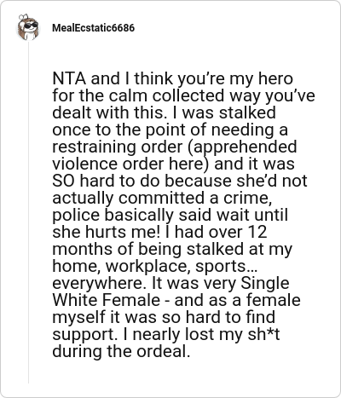Screen dimensions: 341x398
Task: Click the movie reference "Single White Female"
Action: (170, 291)
